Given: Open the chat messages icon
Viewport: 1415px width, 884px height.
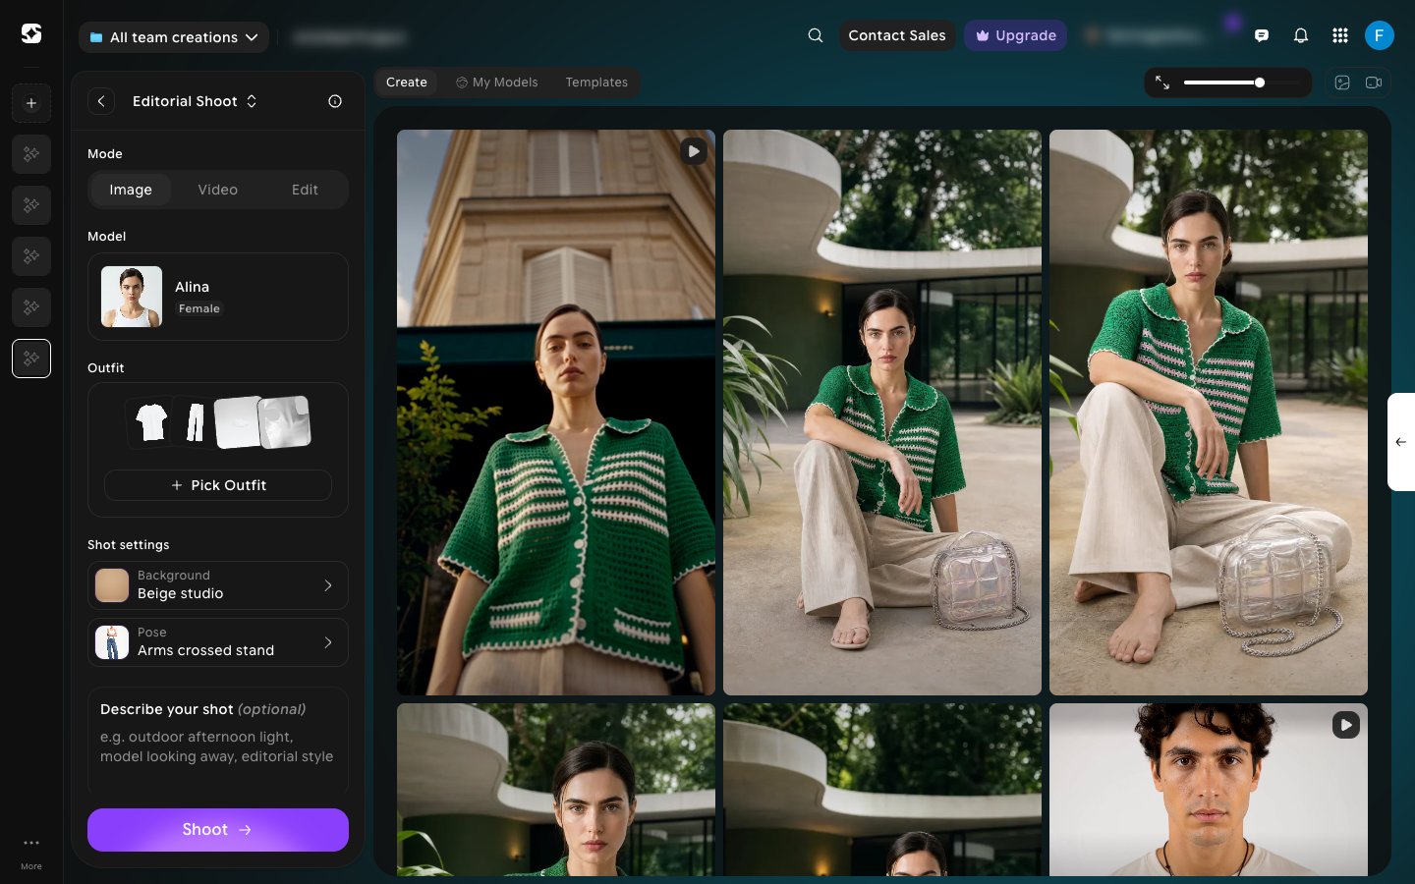Looking at the screenshot, I should [x=1262, y=35].
